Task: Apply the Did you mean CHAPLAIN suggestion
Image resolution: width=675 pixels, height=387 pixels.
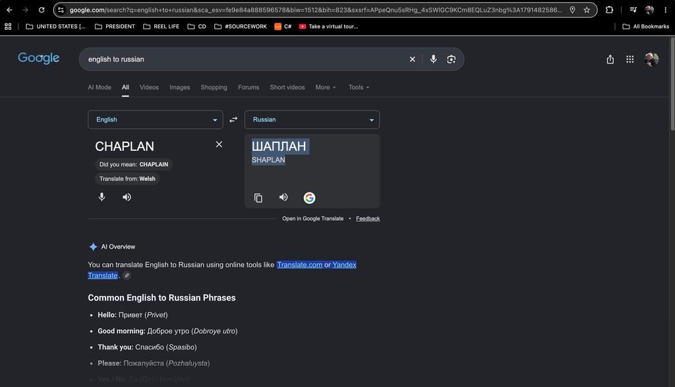Action: tap(134, 164)
